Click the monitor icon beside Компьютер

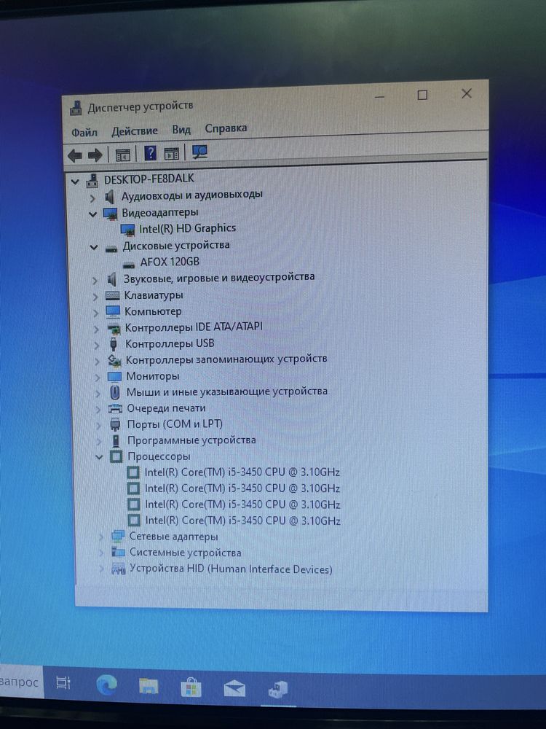[x=113, y=311]
